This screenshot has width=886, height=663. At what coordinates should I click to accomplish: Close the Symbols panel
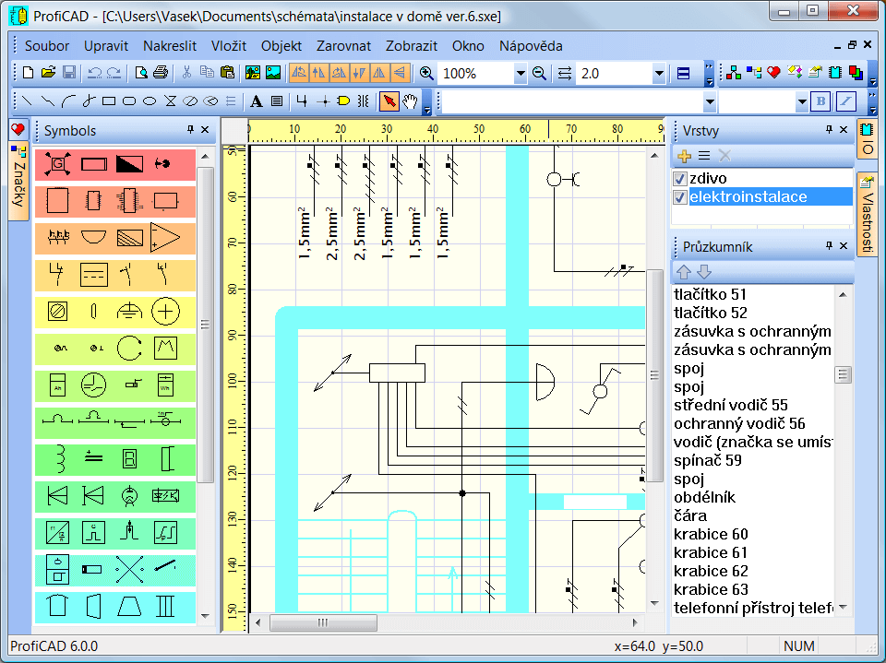(205, 130)
